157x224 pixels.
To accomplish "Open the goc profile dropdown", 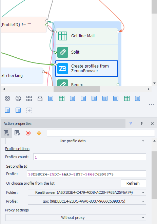I will 87,201.
